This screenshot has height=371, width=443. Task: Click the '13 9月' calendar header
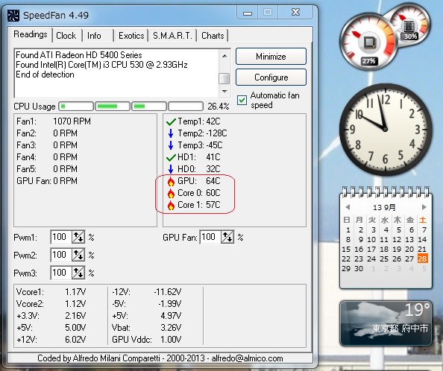[384, 207]
